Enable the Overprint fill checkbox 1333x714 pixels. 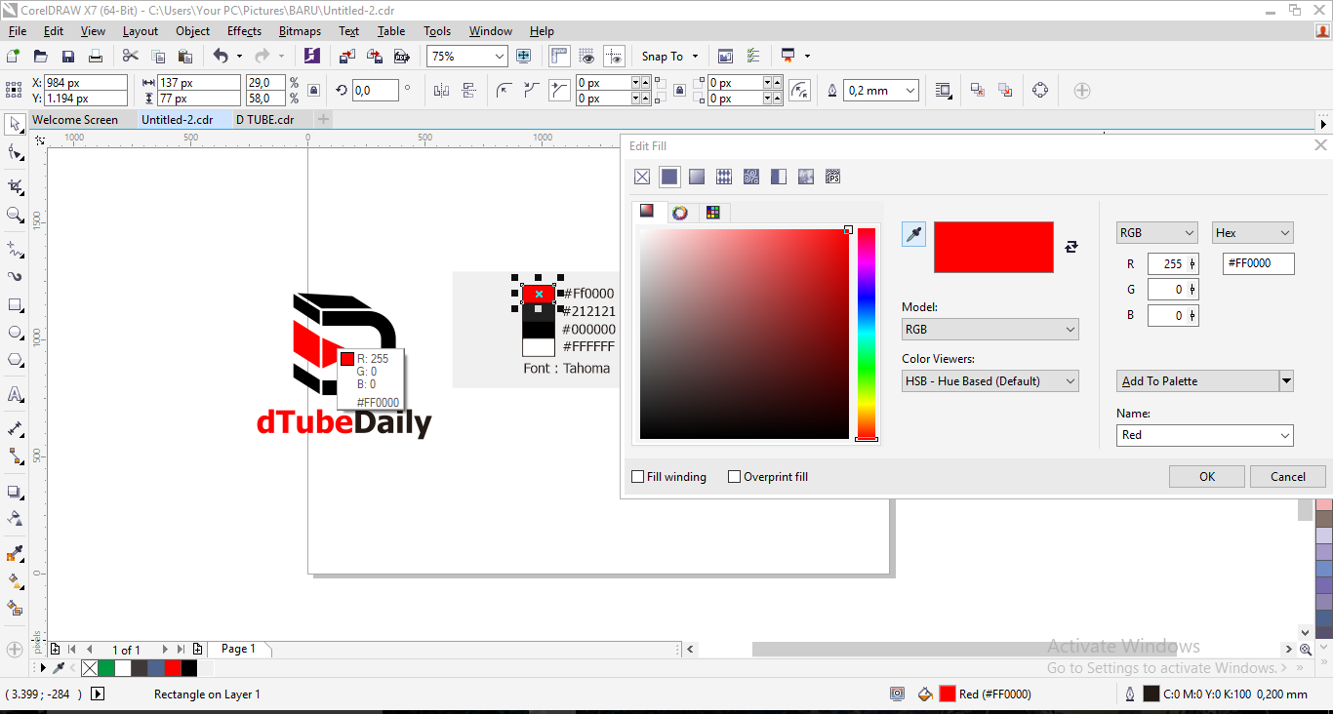tap(735, 477)
